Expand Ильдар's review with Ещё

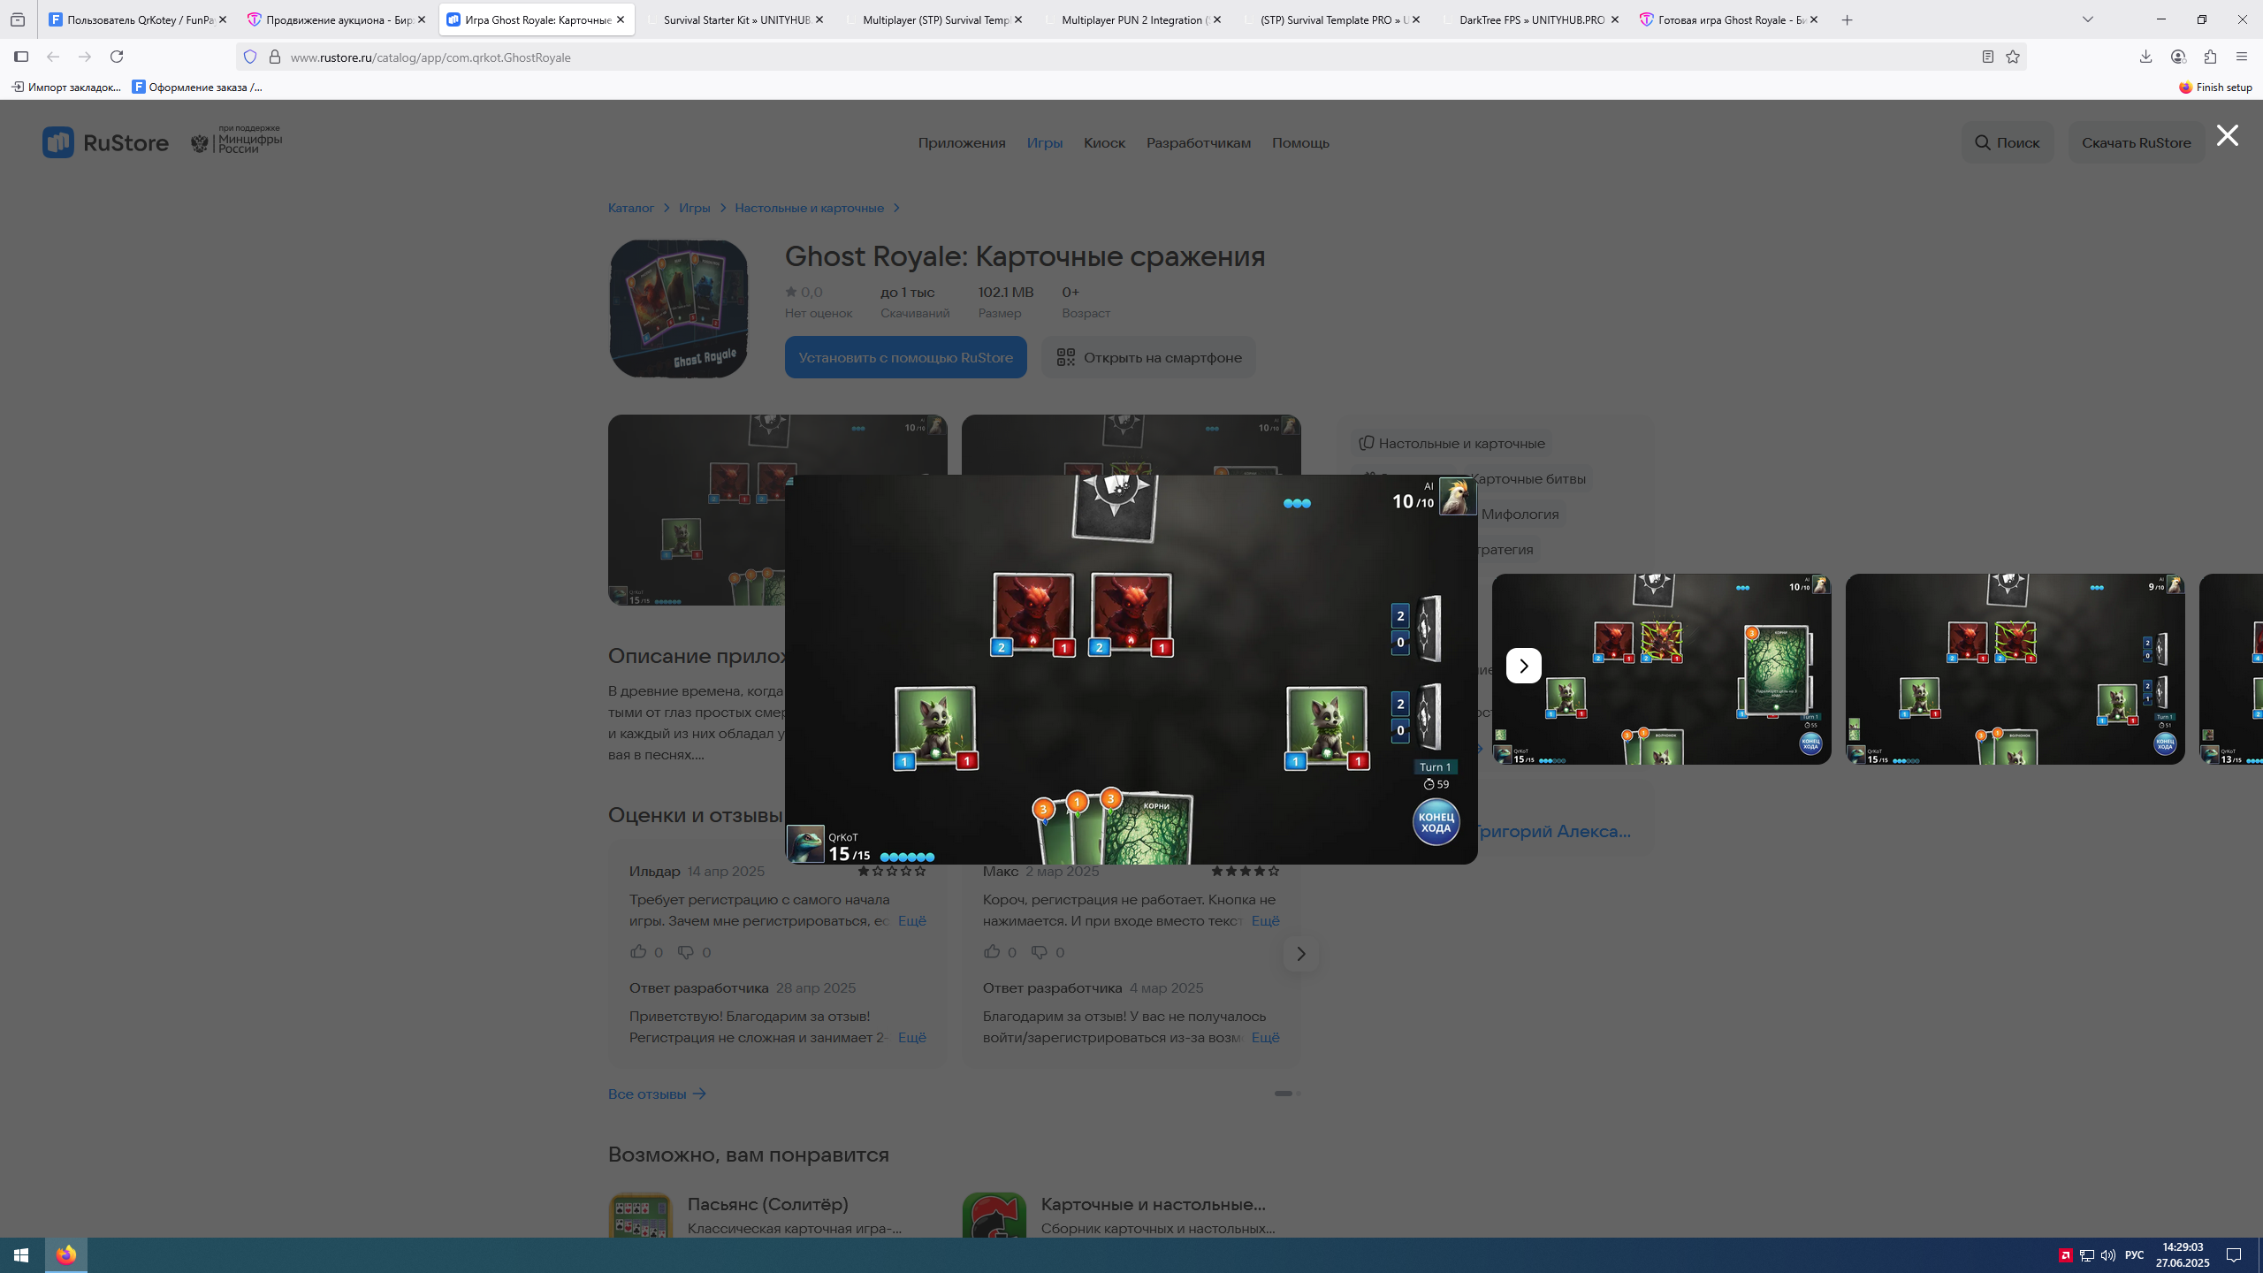911,920
